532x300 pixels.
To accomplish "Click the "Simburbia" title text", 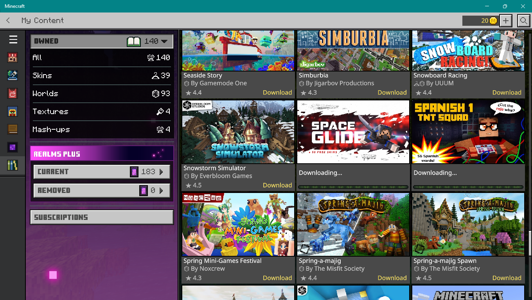I will (313, 75).
